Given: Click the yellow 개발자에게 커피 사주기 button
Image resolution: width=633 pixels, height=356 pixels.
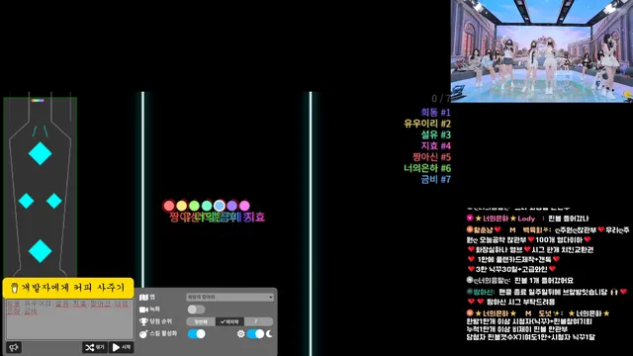Looking at the screenshot, I should coord(68,288).
